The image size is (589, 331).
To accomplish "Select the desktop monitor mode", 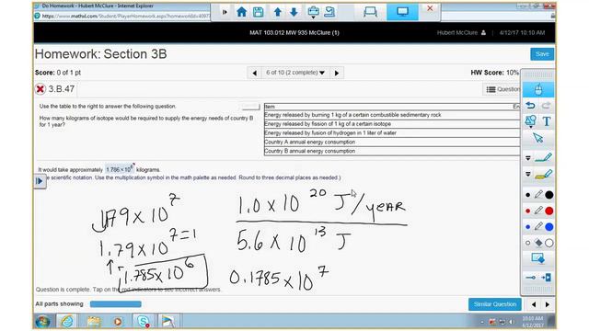I will click(x=403, y=12).
